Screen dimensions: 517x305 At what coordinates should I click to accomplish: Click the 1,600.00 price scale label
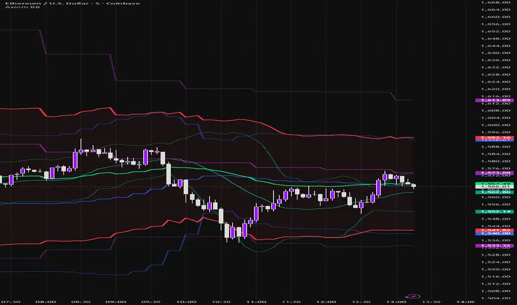[x=495, y=125]
